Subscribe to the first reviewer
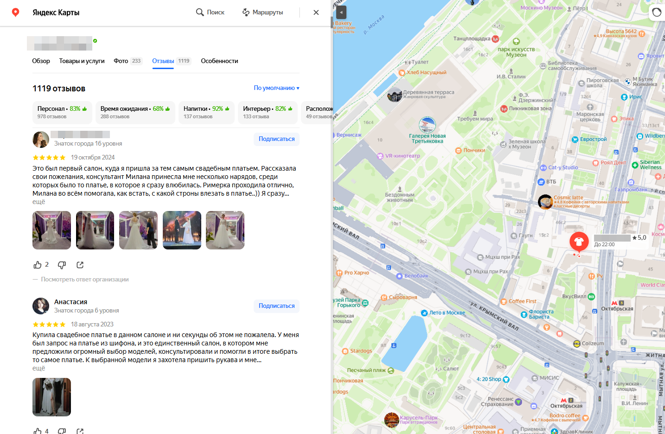The width and height of the screenshot is (665, 434). (x=276, y=139)
